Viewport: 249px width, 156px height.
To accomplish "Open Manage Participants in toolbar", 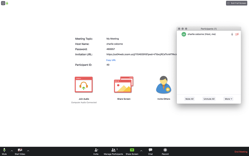I will 113,151.
